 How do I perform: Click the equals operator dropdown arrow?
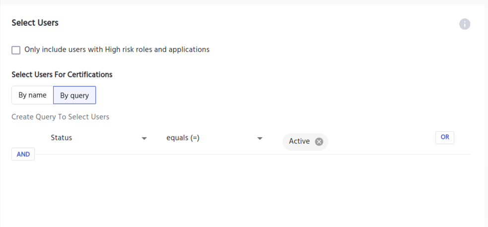[x=260, y=138]
